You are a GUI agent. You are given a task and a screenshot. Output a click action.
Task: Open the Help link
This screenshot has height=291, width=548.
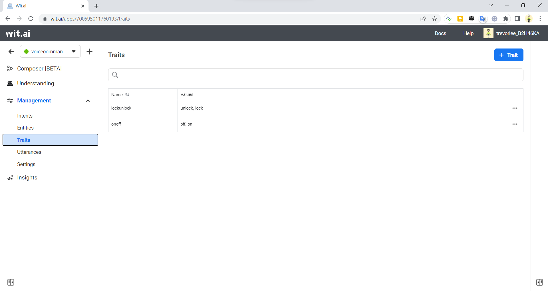[x=468, y=33]
